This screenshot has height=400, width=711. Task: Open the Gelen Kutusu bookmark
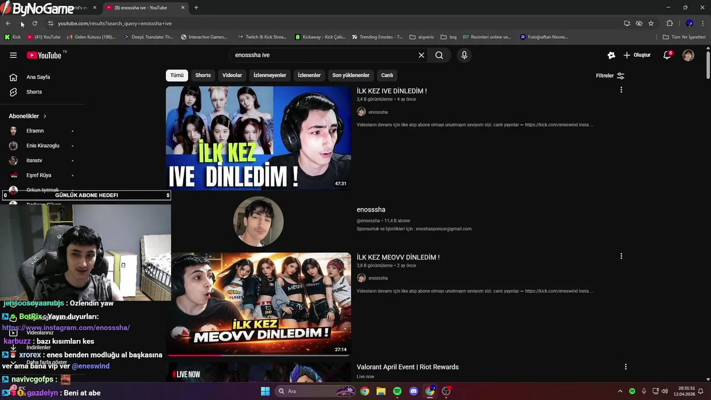[x=91, y=37]
